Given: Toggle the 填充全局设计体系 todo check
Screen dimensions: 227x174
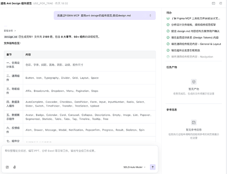Looking at the screenshot, I should 168,37.
